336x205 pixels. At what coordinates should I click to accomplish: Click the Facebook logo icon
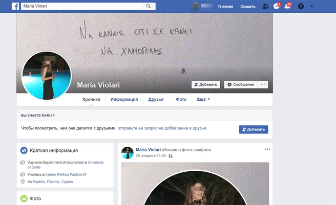15,6
